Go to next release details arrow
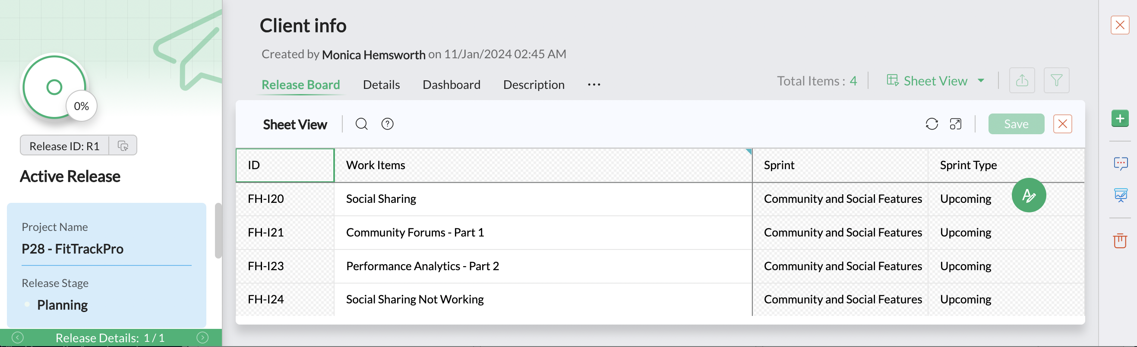The width and height of the screenshot is (1137, 347). pos(202,338)
